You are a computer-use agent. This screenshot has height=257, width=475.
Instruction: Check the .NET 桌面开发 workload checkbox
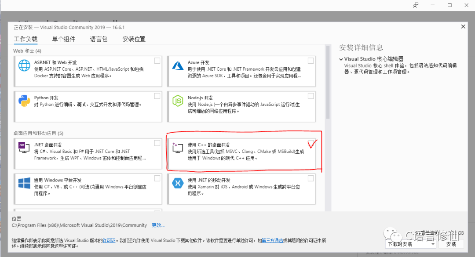(157, 143)
